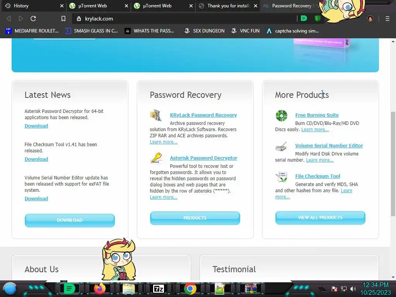
Task: Click the krylack.com address bar
Action: pos(184,19)
